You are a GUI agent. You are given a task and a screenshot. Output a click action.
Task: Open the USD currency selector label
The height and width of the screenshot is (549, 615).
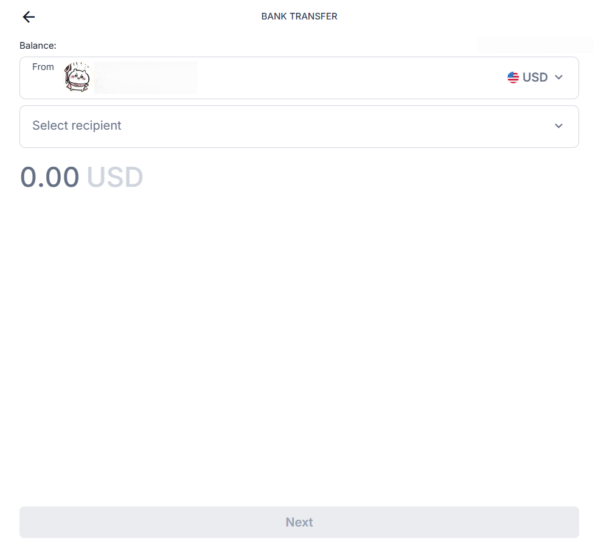(535, 77)
